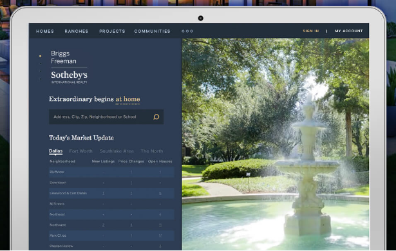
Task: Open the HOMES menu item
Action: coord(45,31)
